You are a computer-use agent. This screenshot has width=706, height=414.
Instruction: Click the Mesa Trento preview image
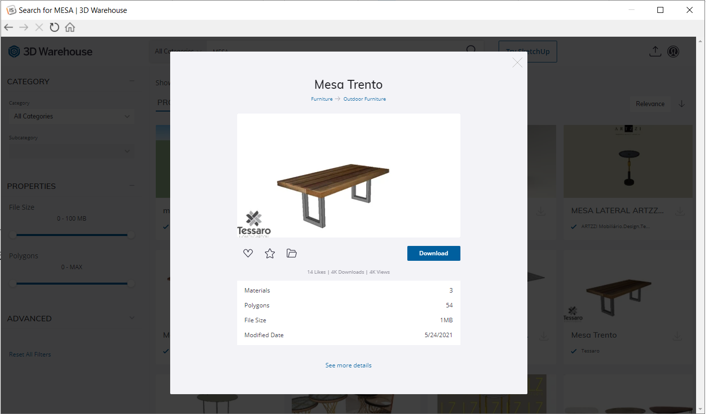click(349, 176)
